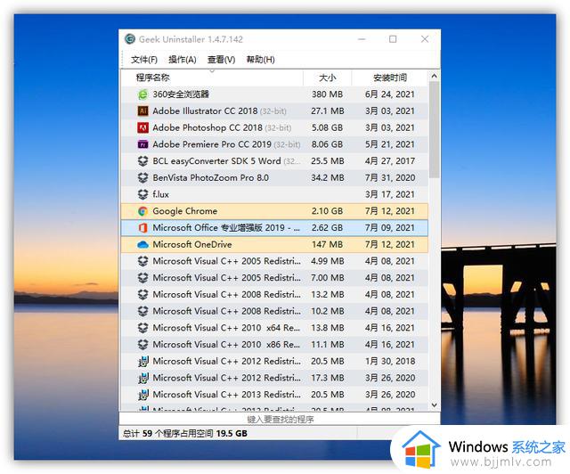Click the 360安全浏览器 icon

click(142, 94)
